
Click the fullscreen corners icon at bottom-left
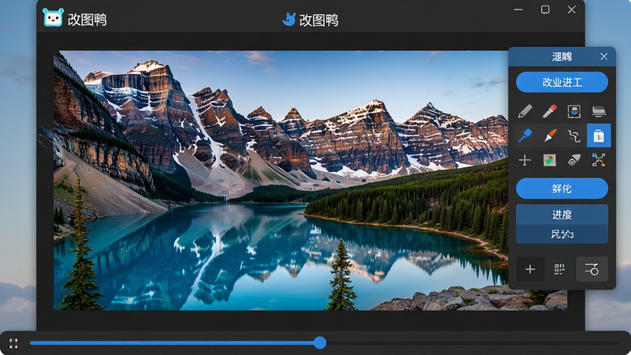click(x=14, y=343)
